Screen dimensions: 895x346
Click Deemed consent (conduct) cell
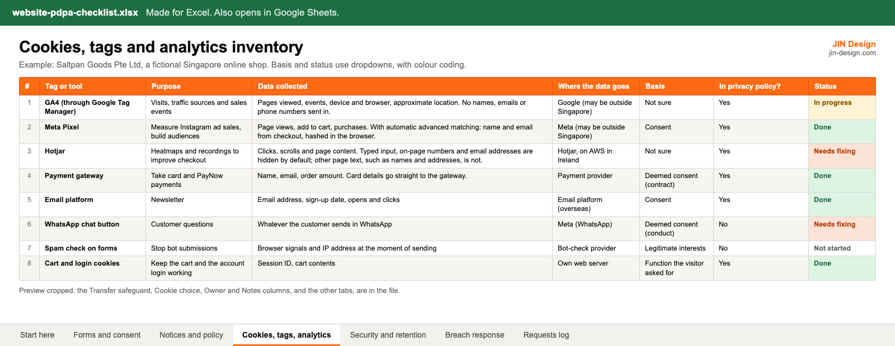pos(676,229)
